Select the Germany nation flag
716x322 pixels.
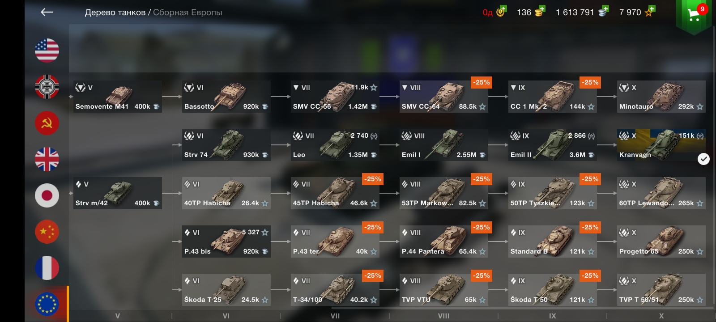tap(47, 87)
